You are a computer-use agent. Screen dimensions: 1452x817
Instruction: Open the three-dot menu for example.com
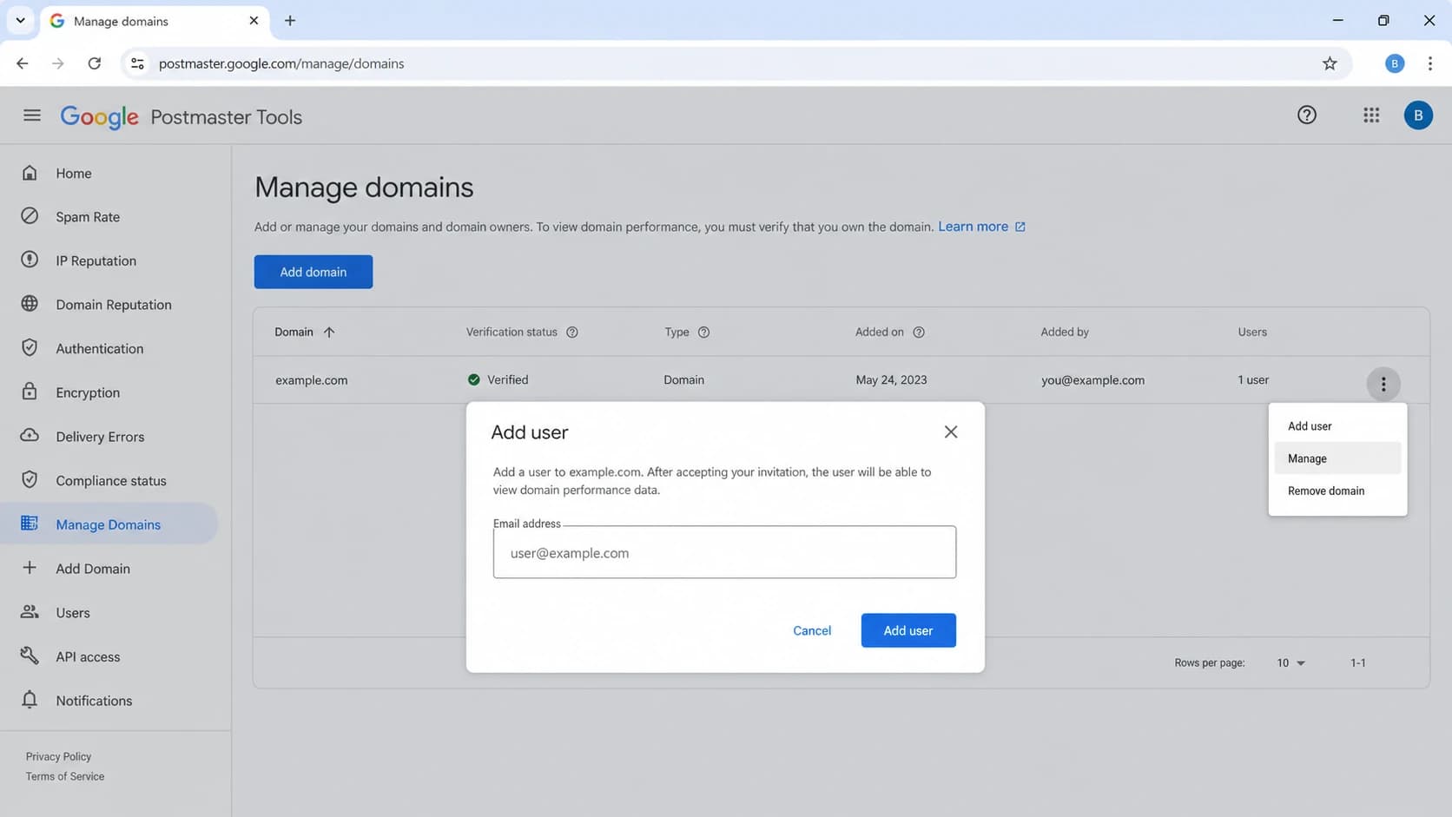[1383, 384]
